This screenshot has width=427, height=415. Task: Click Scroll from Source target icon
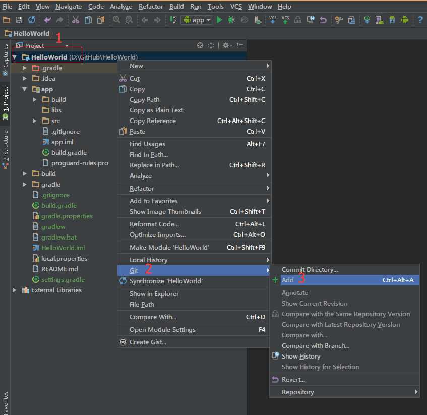[x=200, y=45]
